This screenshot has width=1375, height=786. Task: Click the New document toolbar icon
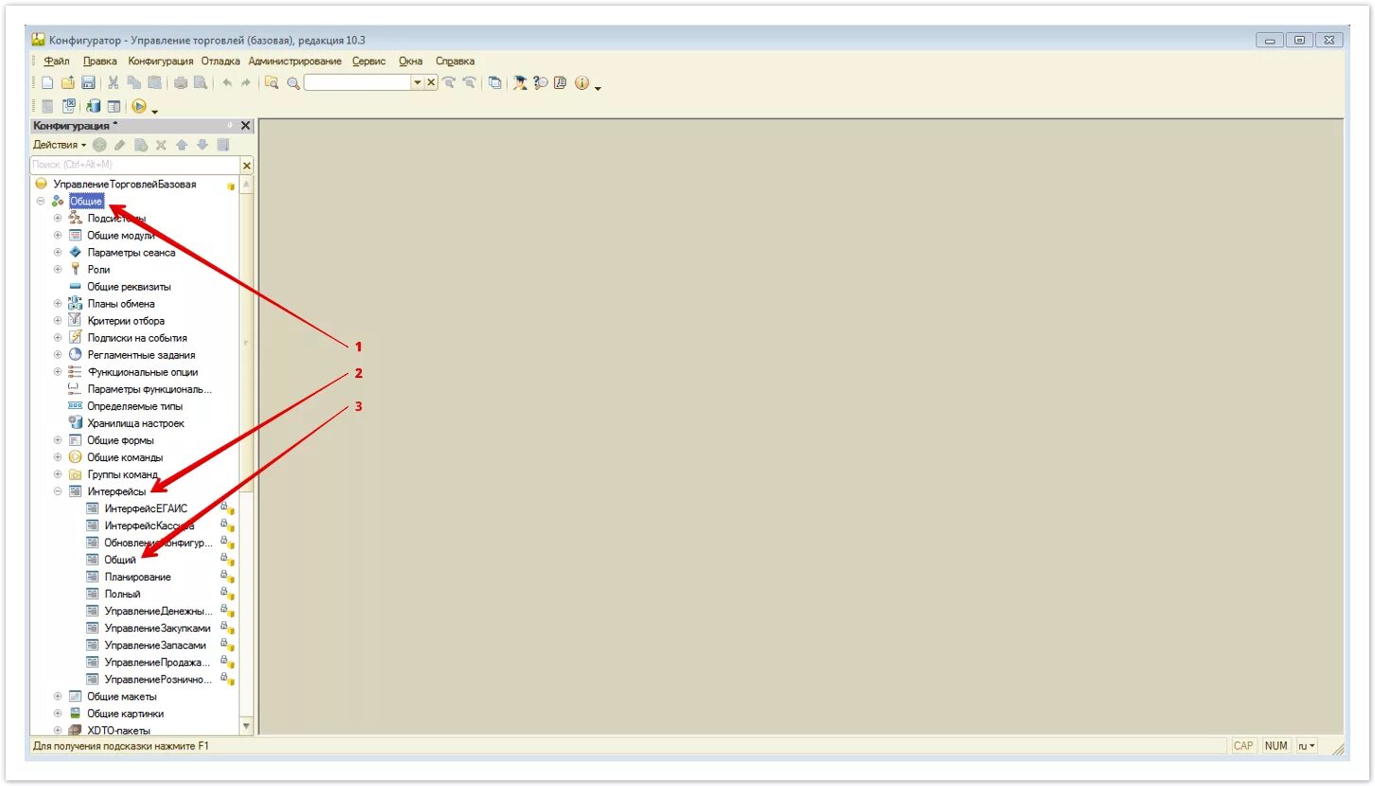(x=47, y=82)
